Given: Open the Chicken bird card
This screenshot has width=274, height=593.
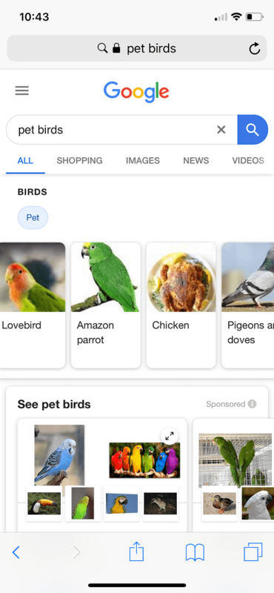Looking at the screenshot, I should pos(181,305).
